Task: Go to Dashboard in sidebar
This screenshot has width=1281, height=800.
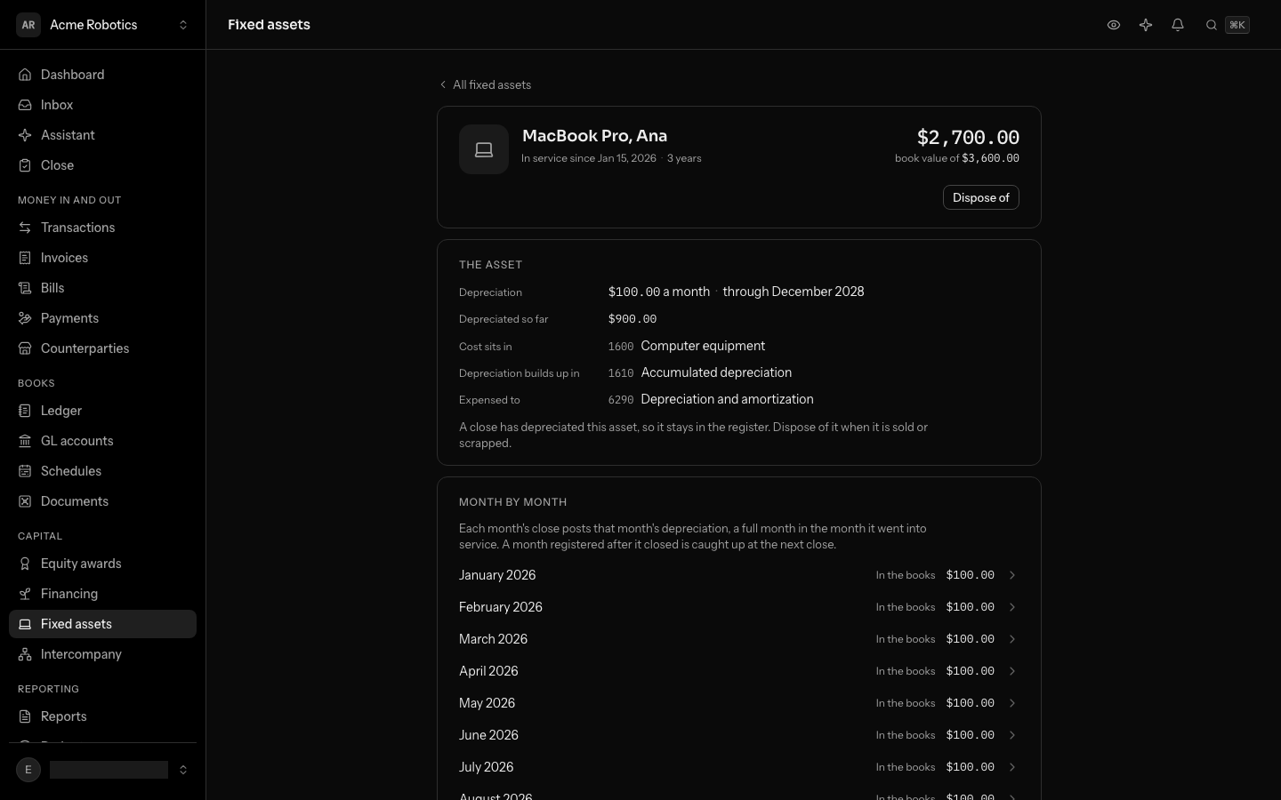Action: [103, 75]
